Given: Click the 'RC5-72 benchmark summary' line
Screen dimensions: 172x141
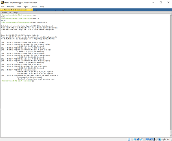Looking at the screenshot, I should click(19, 70).
